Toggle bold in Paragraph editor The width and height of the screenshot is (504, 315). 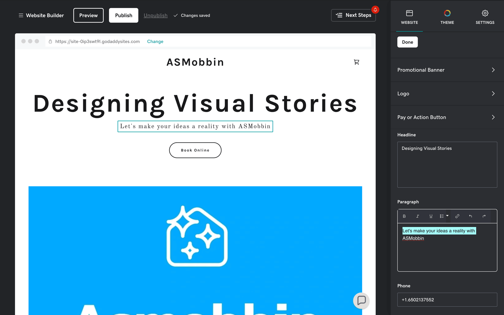[404, 216]
